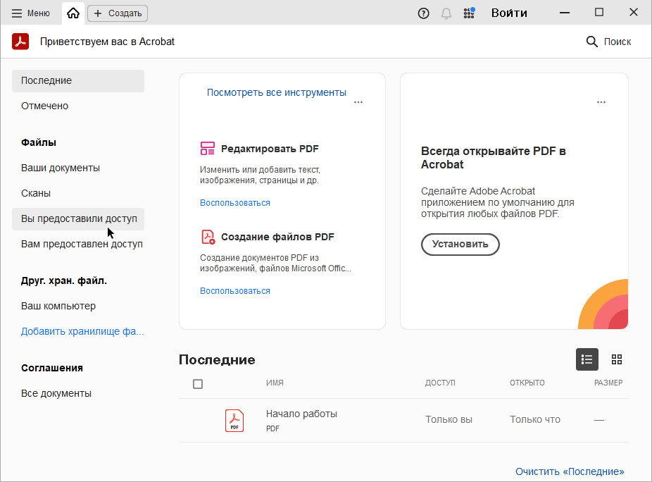652x482 pixels.
Task: Open the Adobe apps grid icon
Action: pos(469,13)
